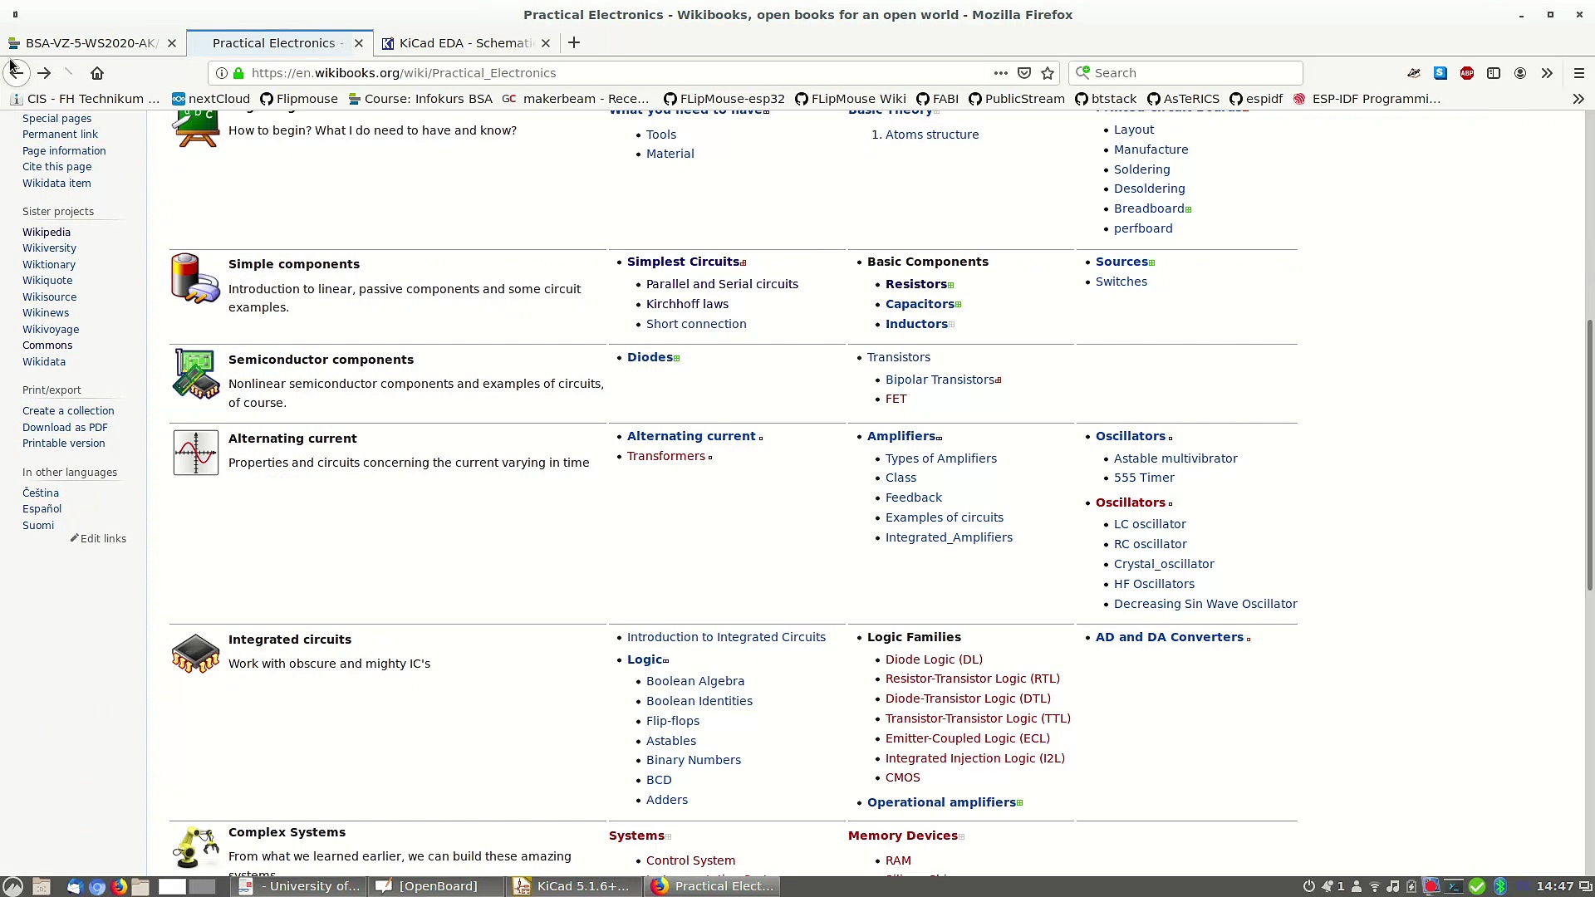Image resolution: width=1595 pixels, height=897 pixels.
Task: Bookmark this page with star icon
Action: (1048, 73)
